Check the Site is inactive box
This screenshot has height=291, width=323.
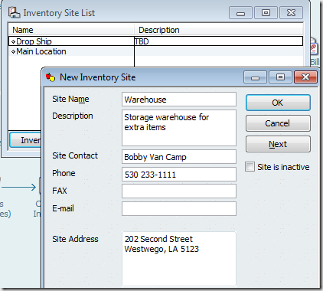(x=250, y=167)
